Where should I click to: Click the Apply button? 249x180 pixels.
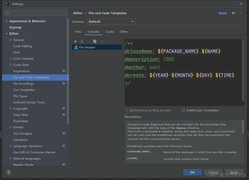pyautogui.click(x=234, y=172)
